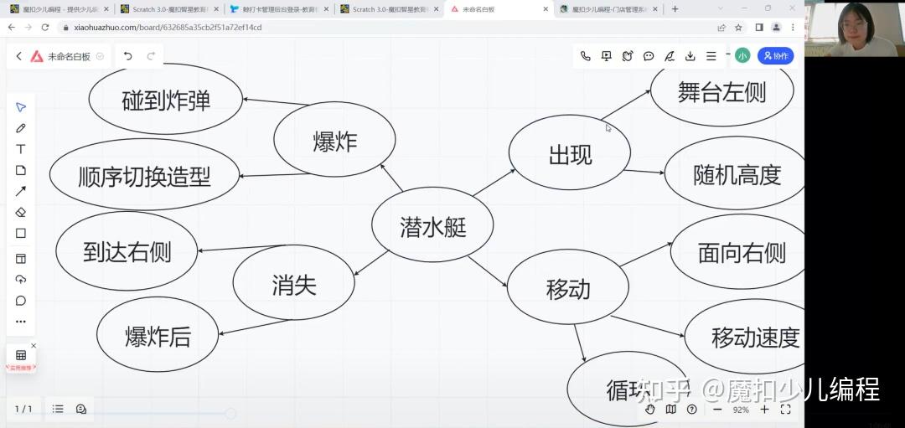Select the pointer selection tool

coord(21,107)
